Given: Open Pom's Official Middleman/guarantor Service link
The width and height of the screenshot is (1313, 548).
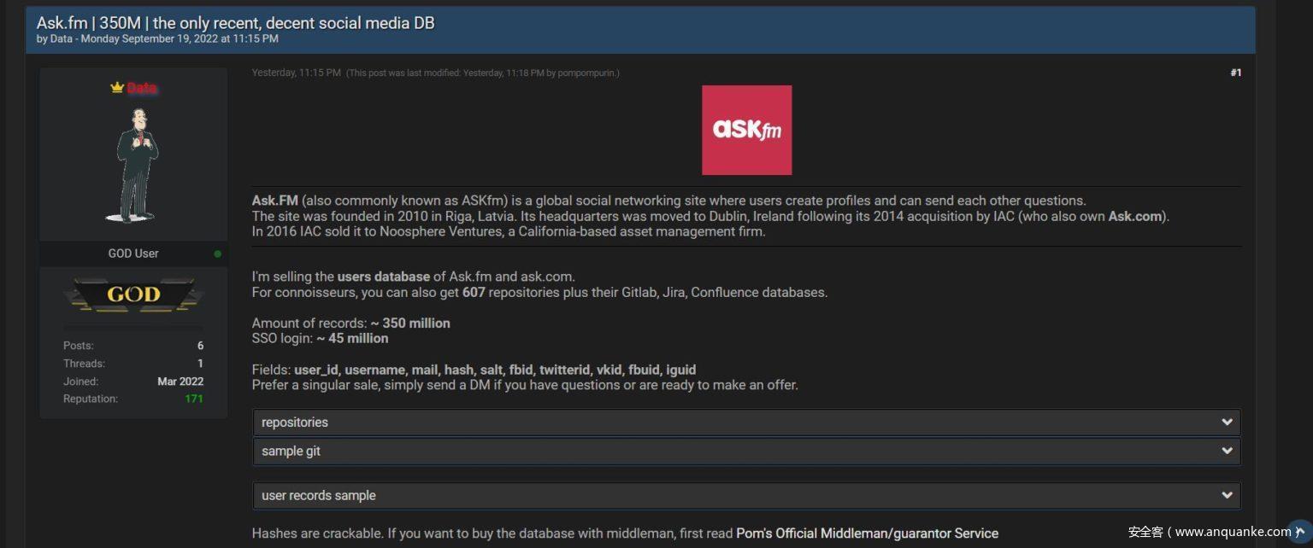Looking at the screenshot, I should tap(867, 533).
